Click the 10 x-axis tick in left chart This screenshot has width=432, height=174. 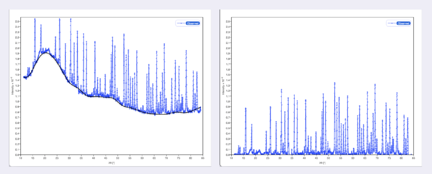click(x=21, y=158)
